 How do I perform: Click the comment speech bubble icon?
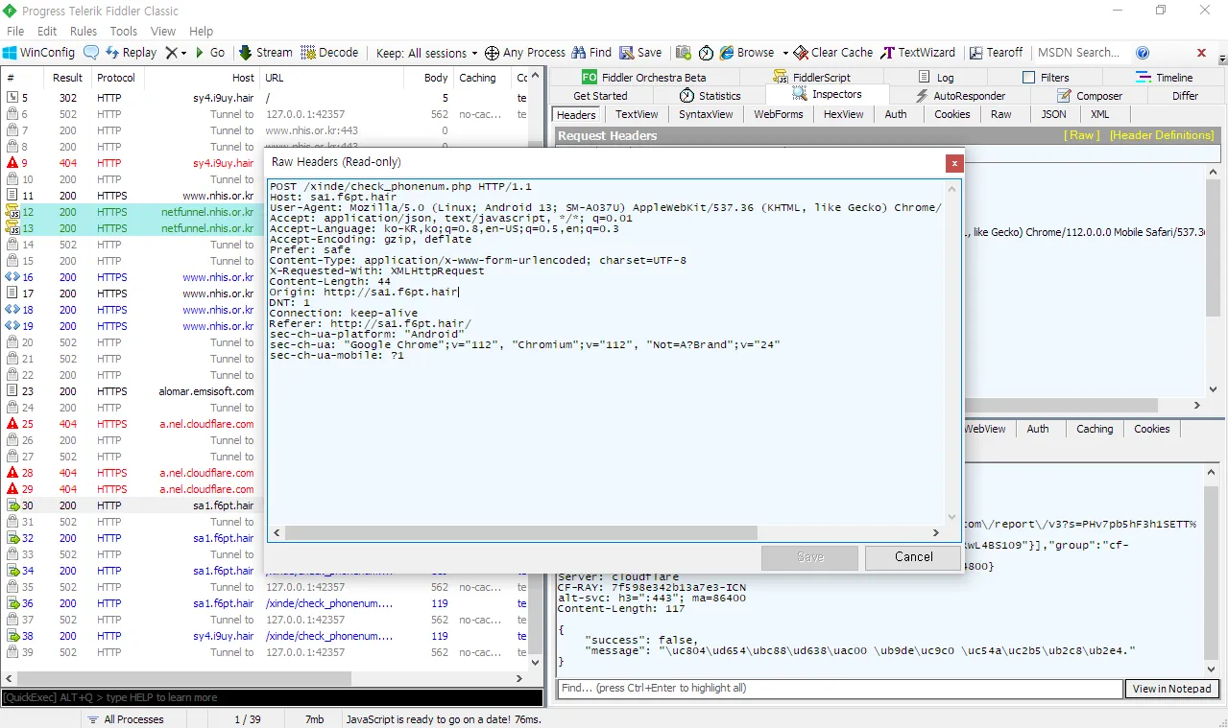point(91,53)
